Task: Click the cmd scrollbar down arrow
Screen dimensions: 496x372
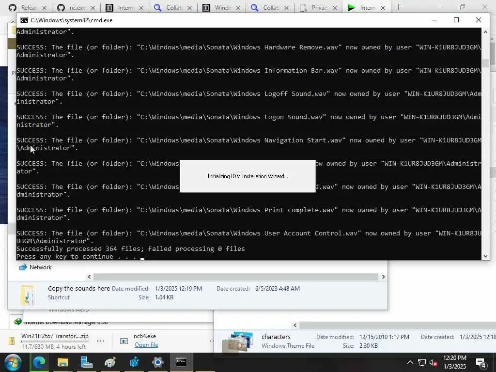Action: point(485,256)
